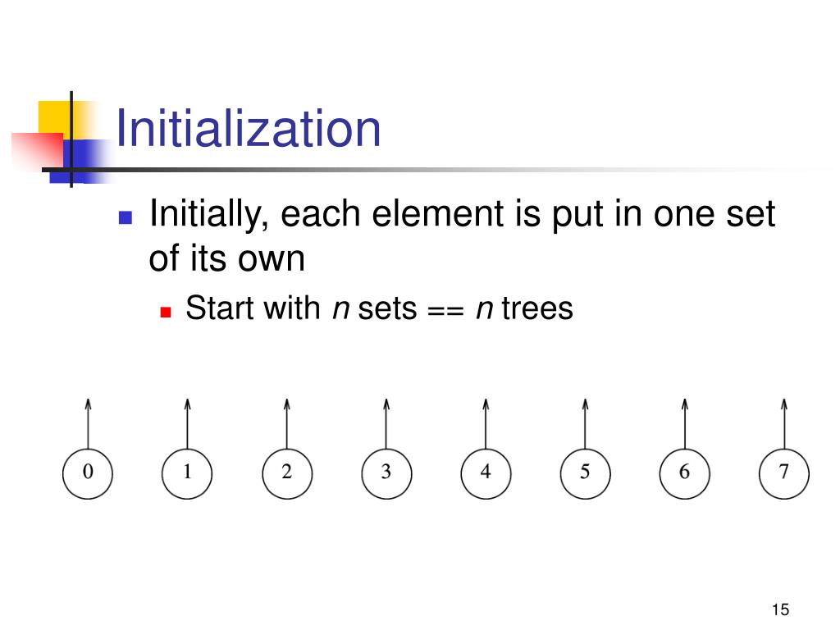This screenshot has height=630, width=840.
Task: Click the red square sub-bullet marker
Action: click(166, 312)
